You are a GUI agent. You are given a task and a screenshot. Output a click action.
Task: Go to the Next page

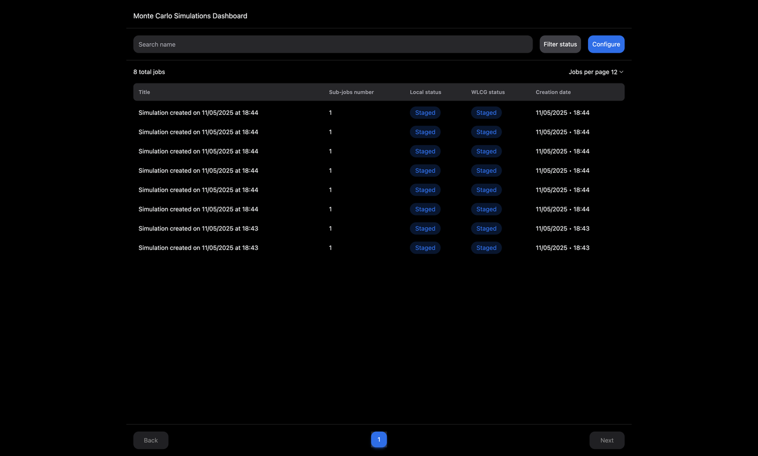tap(606, 440)
